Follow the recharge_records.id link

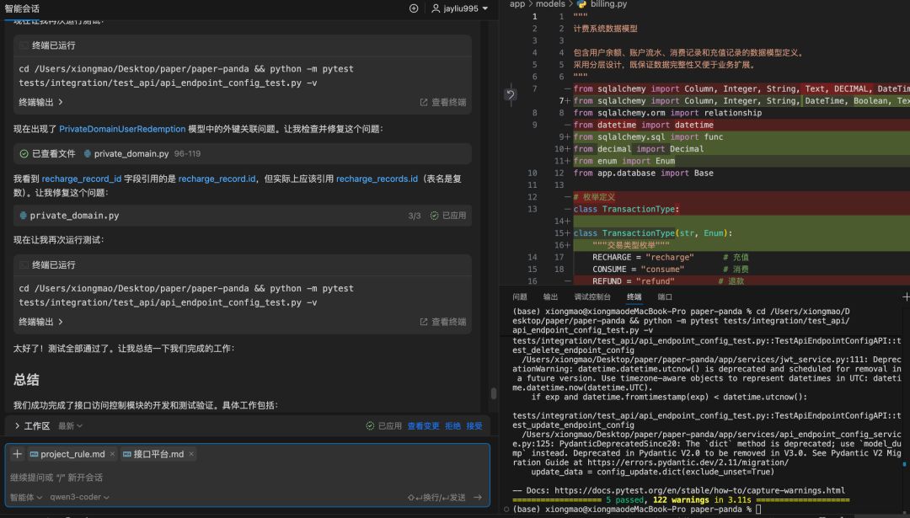pyautogui.click(x=377, y=179)
